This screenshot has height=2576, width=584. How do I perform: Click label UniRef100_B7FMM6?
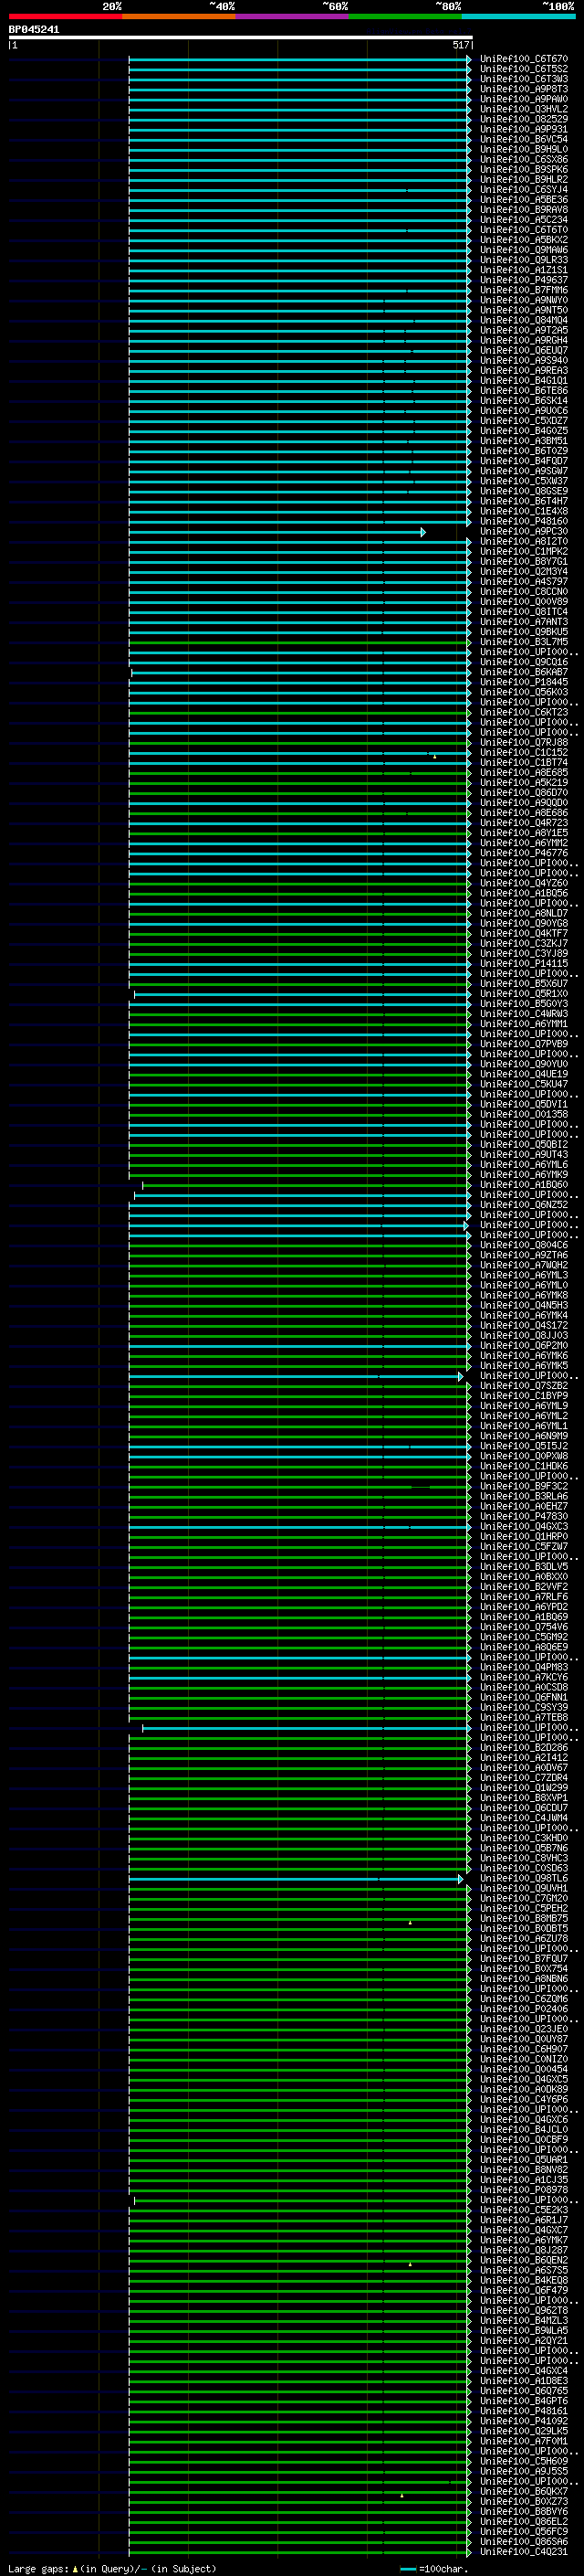tap(523, 290)
